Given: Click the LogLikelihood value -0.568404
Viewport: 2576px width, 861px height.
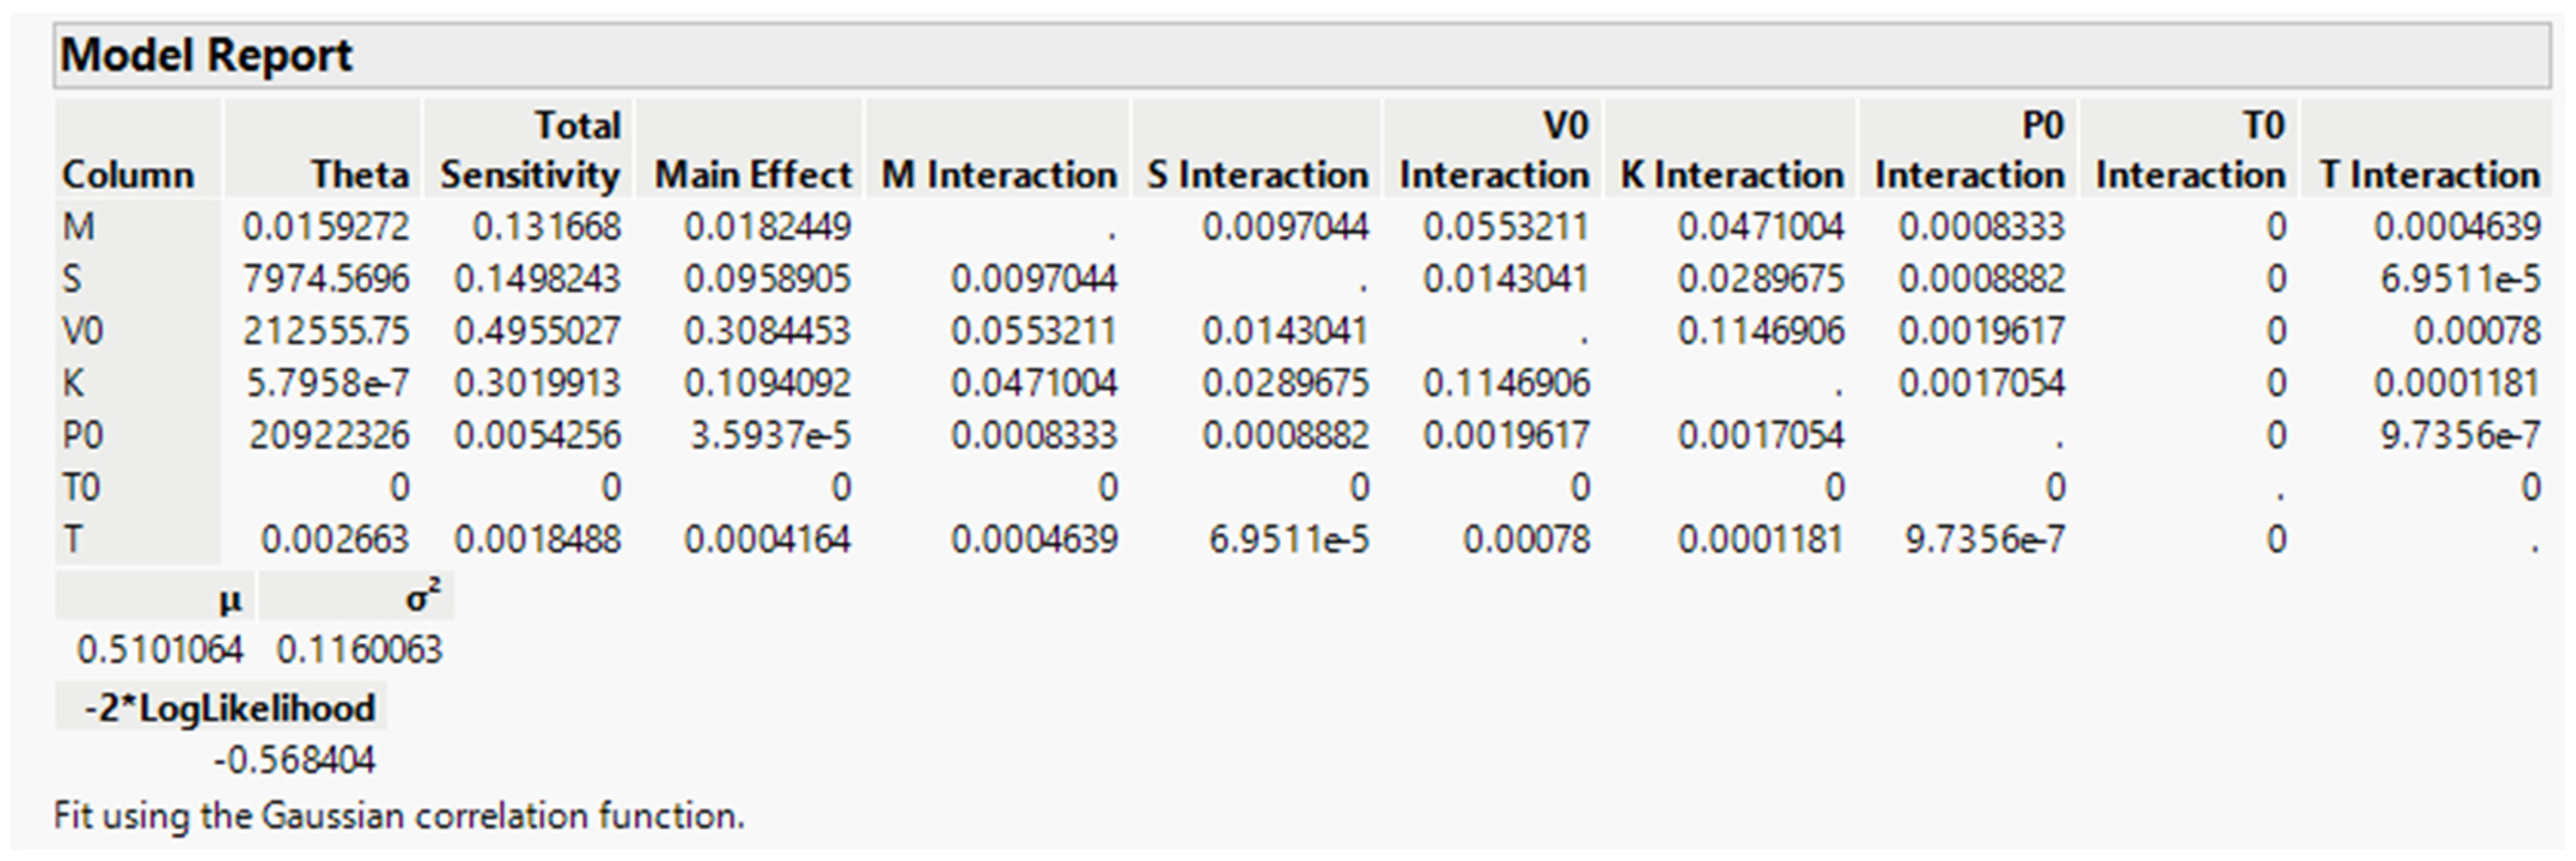Looking at the screenshot, I should pos(294,760).
